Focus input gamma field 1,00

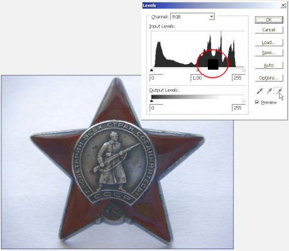coord(197,78)
